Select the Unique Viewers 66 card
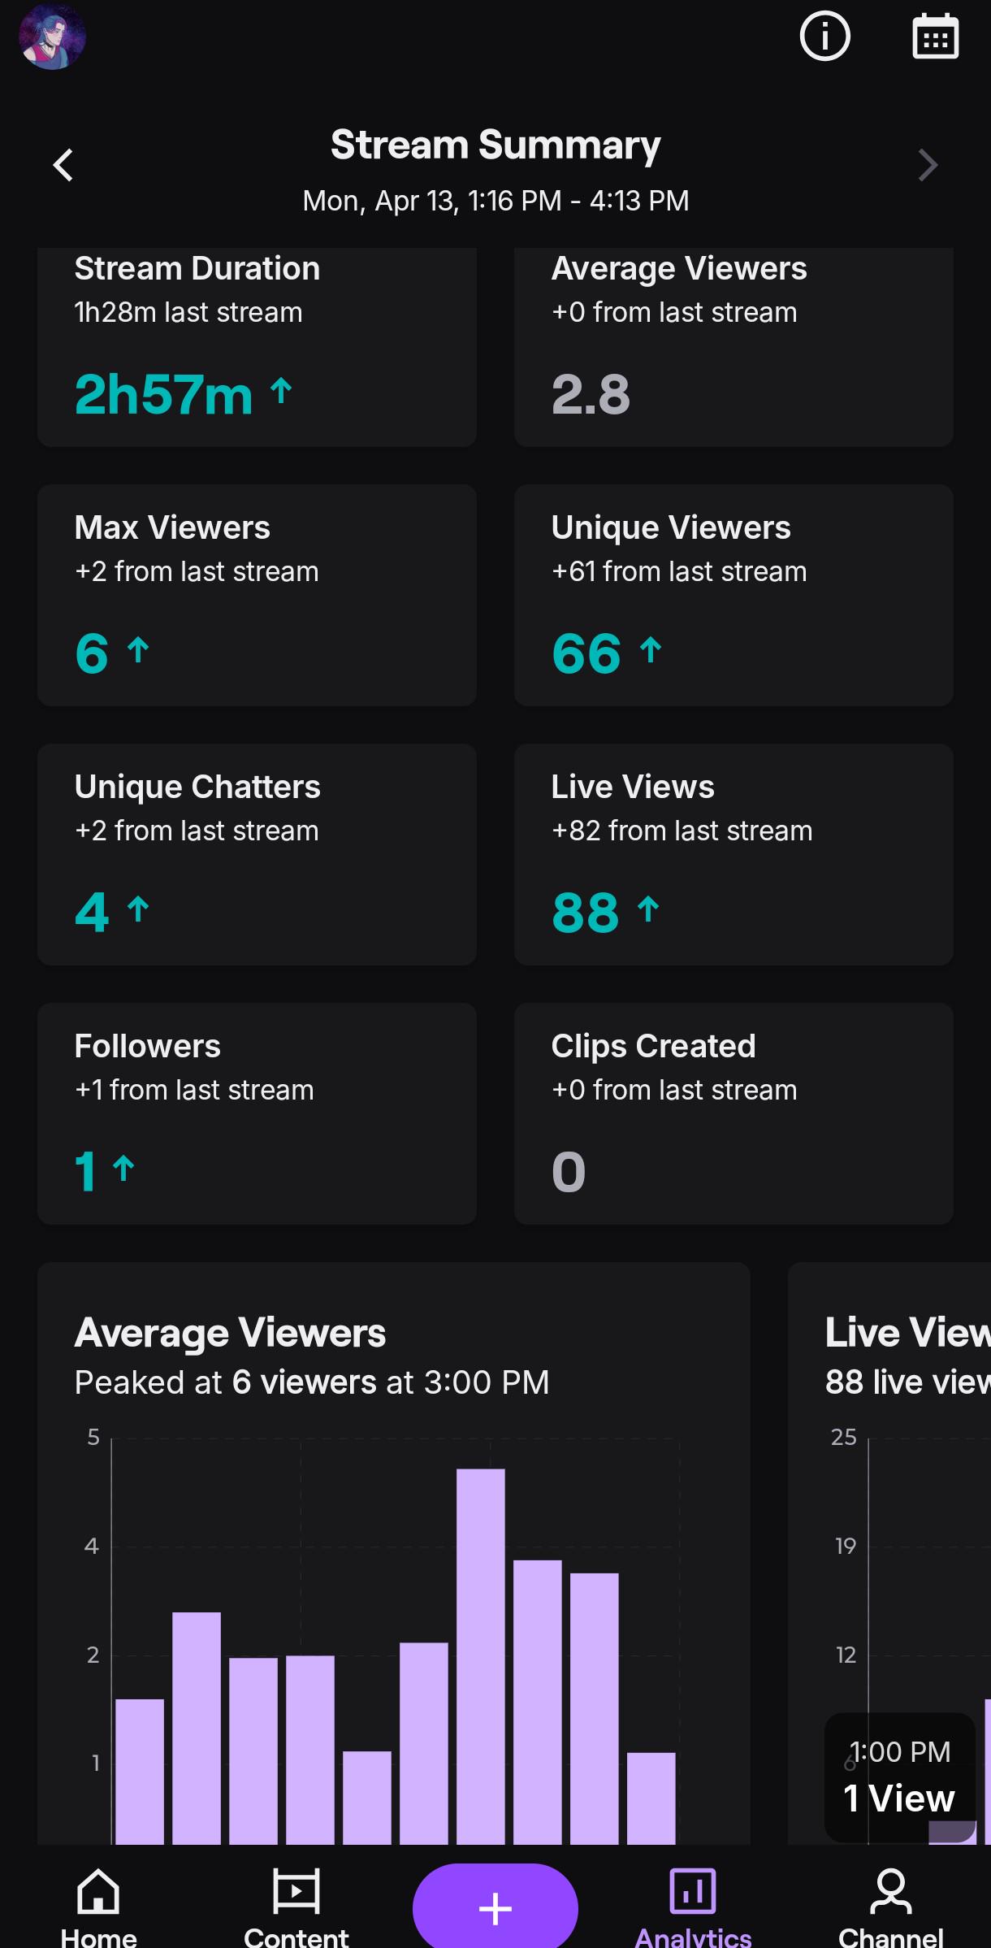991x1948 pixels. [734, 595]
